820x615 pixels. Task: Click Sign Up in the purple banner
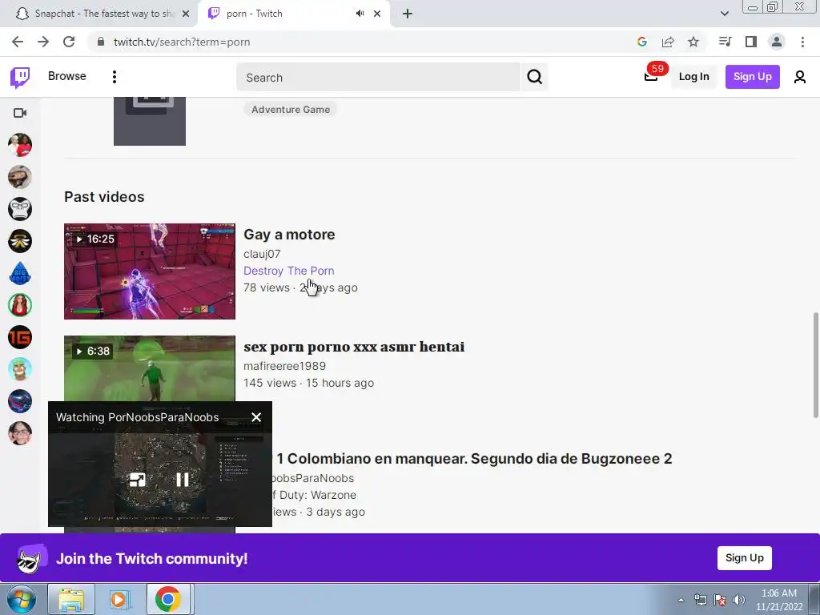click(x=744, y=558)
